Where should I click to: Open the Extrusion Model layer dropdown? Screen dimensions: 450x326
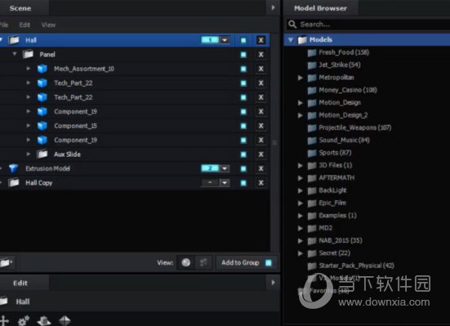click(225, 168)
